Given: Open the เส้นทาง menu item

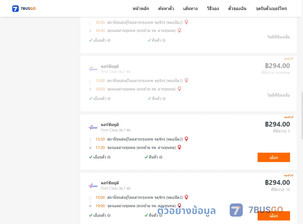Looking at the screenshot, I should [x=190, y=8].
